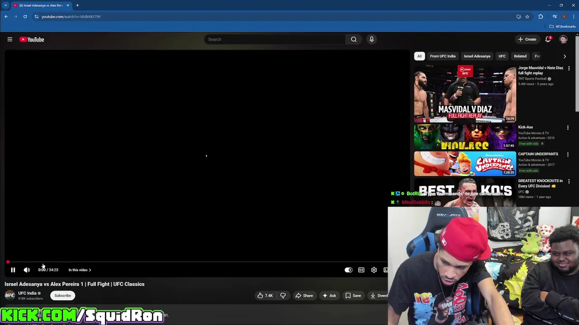Show more filter chips with right arrow

[565, 56]
